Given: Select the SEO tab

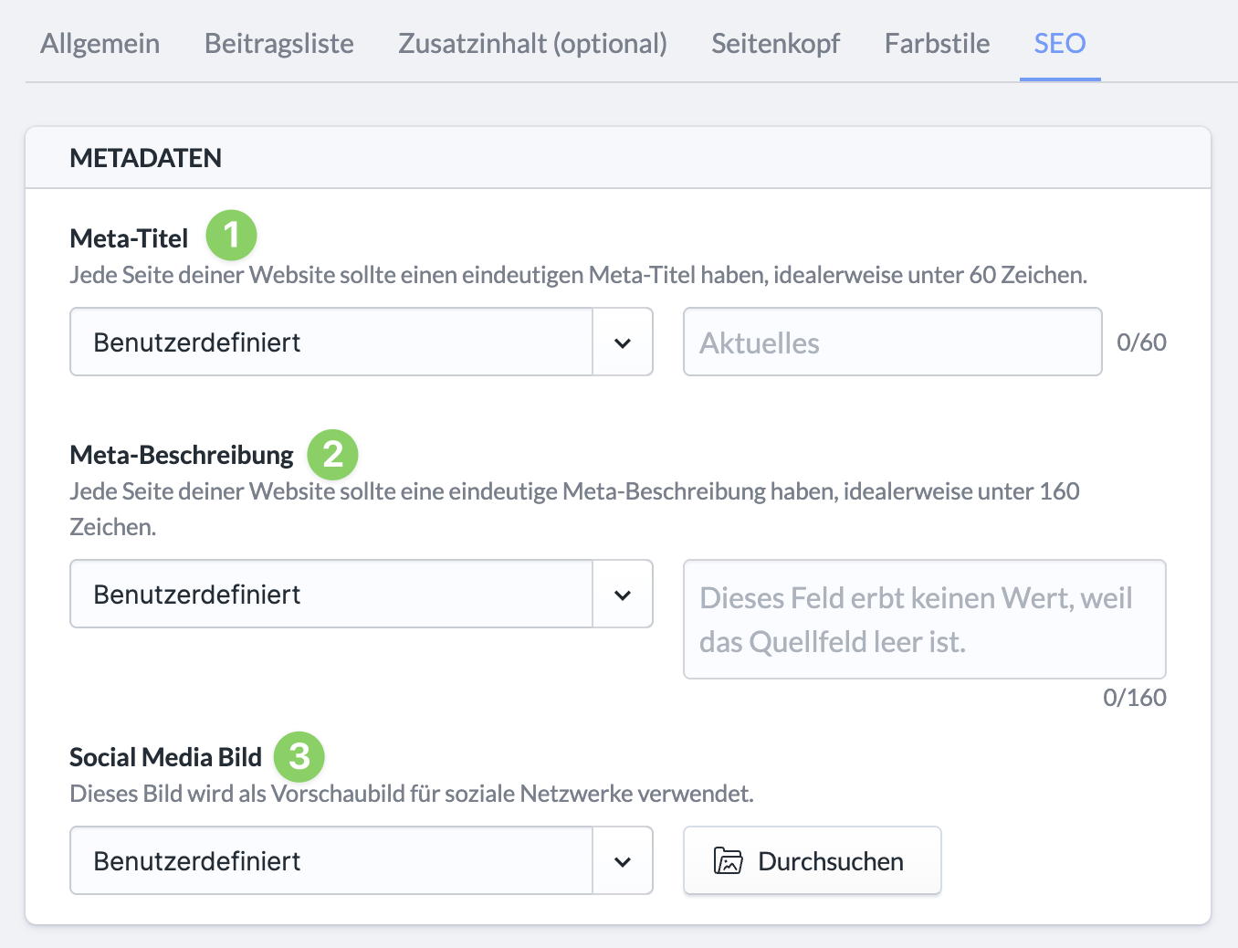Looking at the screenshot, I should pos(1060,43).
